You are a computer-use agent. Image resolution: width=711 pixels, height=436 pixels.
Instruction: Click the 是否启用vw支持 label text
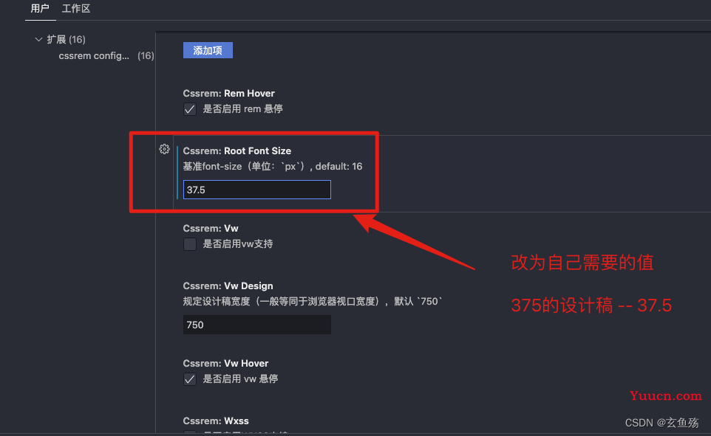(x=237, y=243)
